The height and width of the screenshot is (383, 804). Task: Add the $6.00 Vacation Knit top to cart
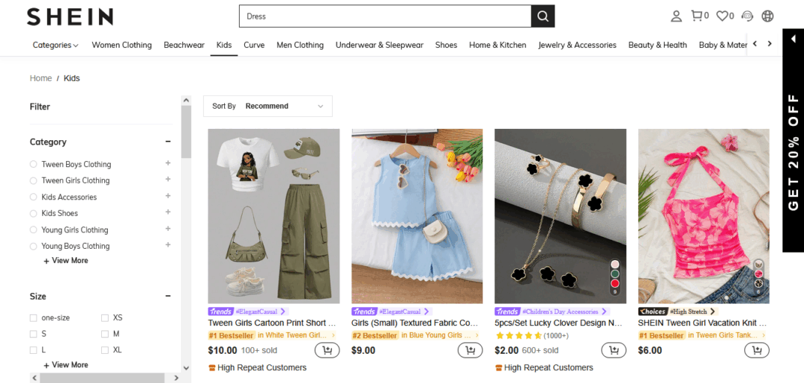tap(757, 351)
